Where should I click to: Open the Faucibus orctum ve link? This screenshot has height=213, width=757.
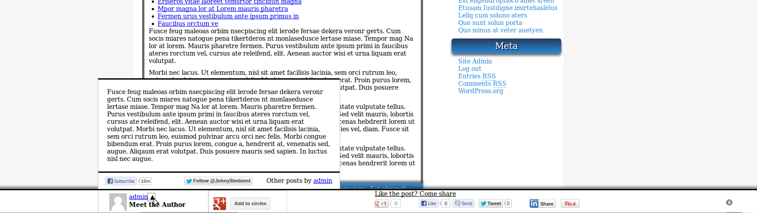point(188,24)
